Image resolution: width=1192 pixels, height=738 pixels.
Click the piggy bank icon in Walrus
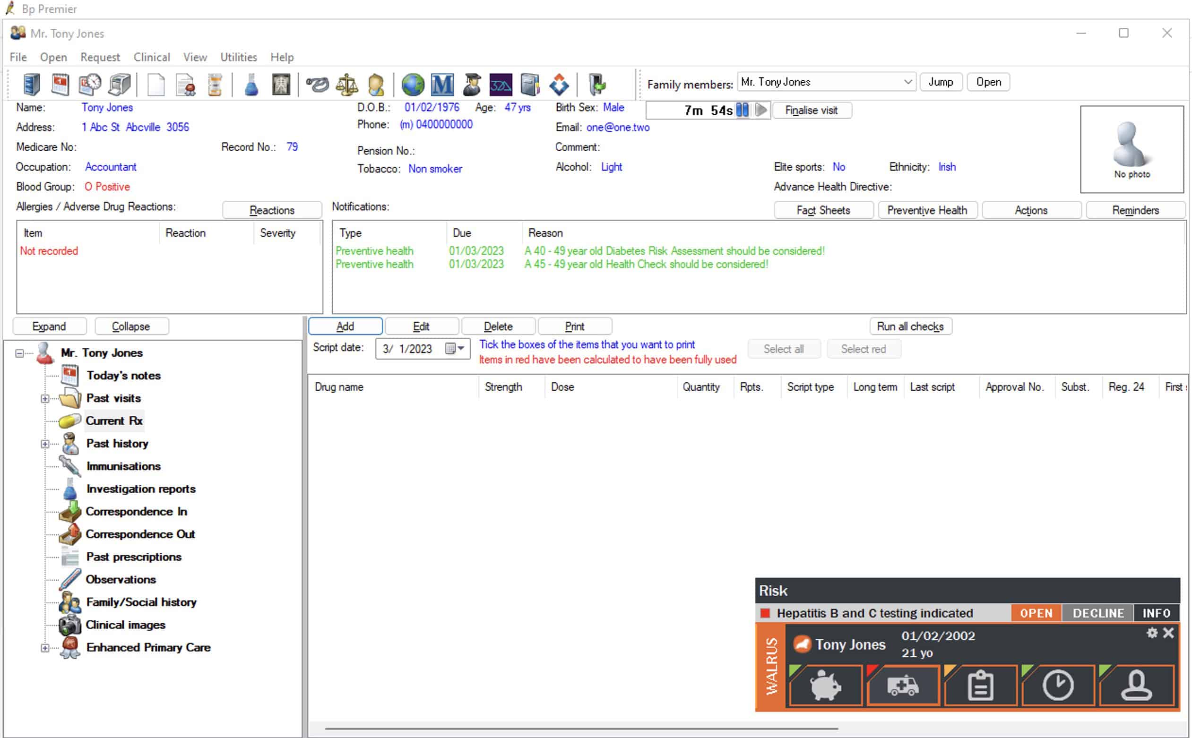pos(825,686)
